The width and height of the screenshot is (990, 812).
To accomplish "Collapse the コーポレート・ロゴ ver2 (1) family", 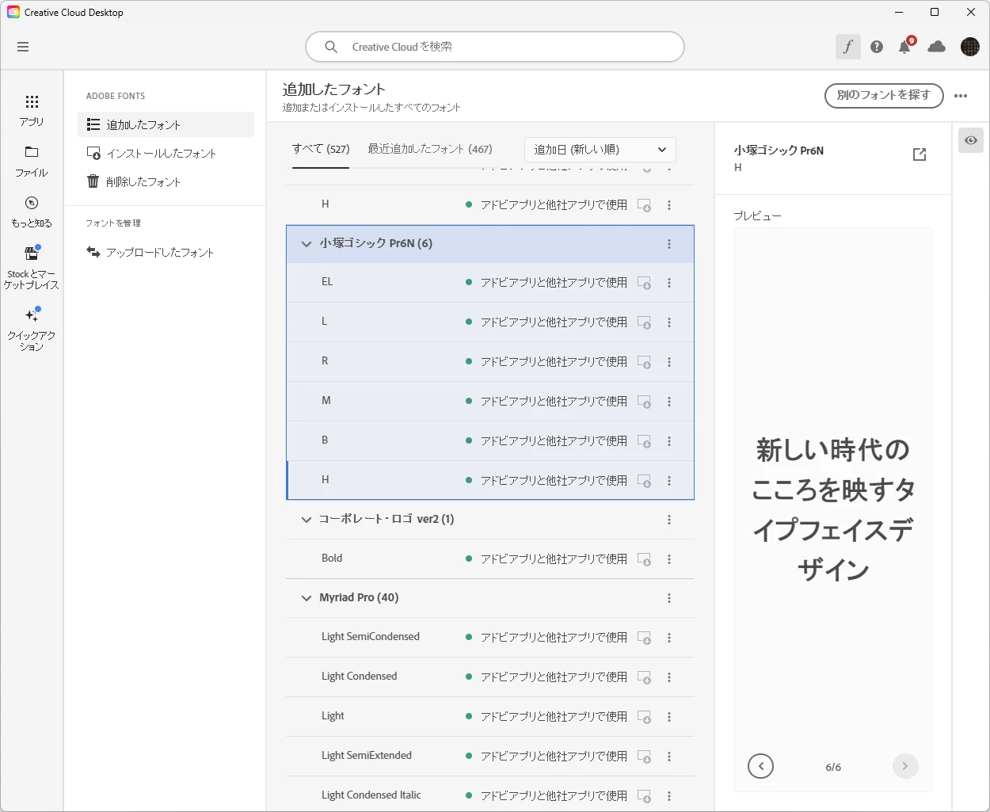I will 307,520.
